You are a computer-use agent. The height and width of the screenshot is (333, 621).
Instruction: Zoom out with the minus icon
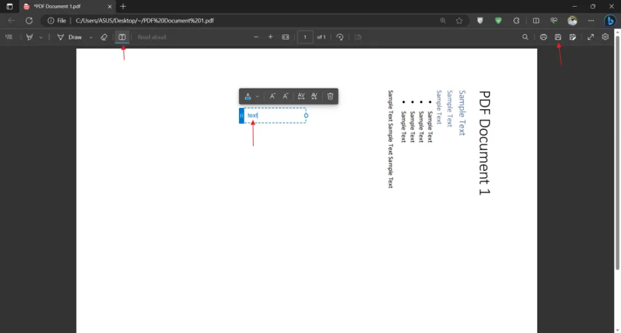coord(256,37)
